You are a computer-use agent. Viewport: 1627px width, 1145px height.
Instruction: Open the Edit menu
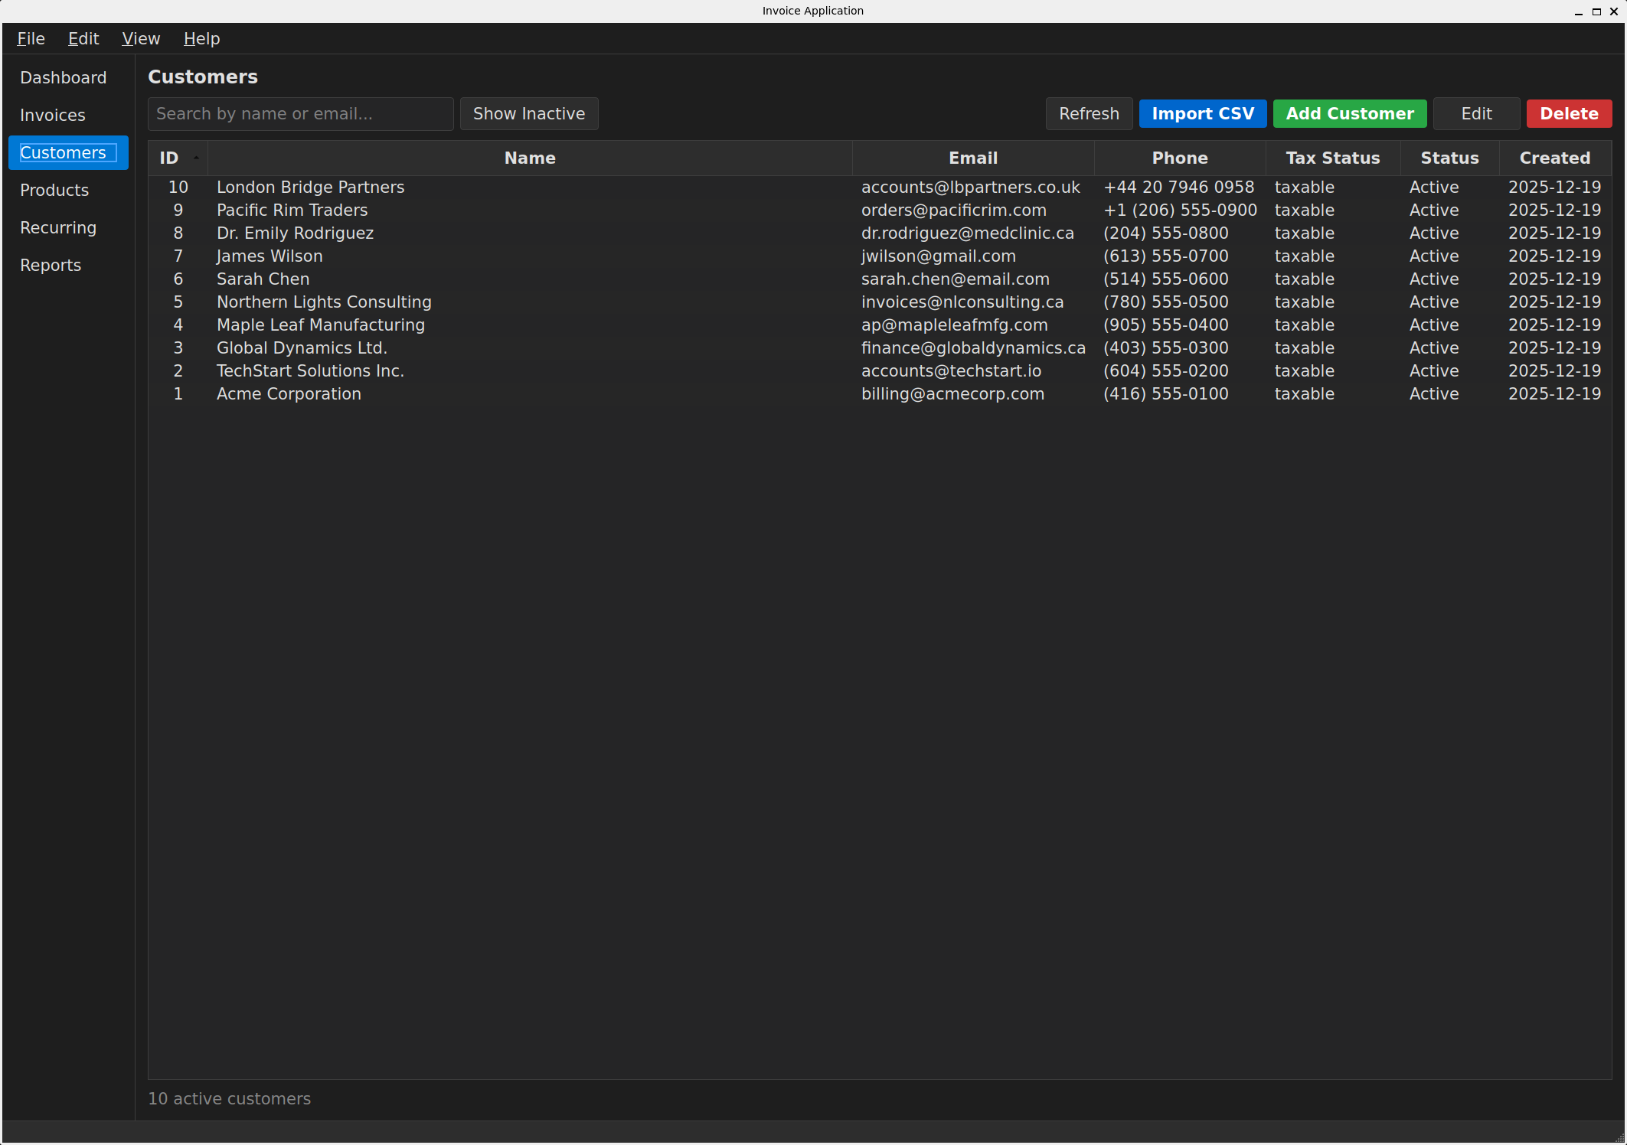(83, 38)
